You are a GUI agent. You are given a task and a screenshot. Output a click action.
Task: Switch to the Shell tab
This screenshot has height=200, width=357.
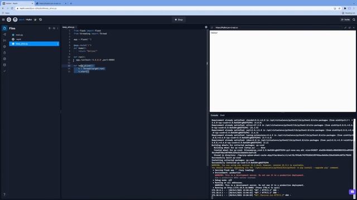tap(222, 116)
